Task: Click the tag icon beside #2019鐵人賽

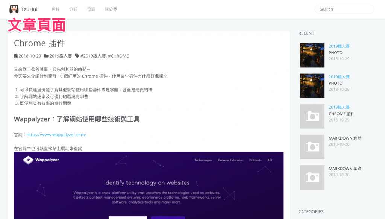Action: tap(77, 56)
